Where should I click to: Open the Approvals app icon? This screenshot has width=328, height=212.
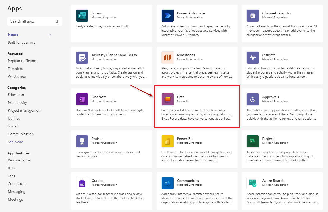click(253, 99)
